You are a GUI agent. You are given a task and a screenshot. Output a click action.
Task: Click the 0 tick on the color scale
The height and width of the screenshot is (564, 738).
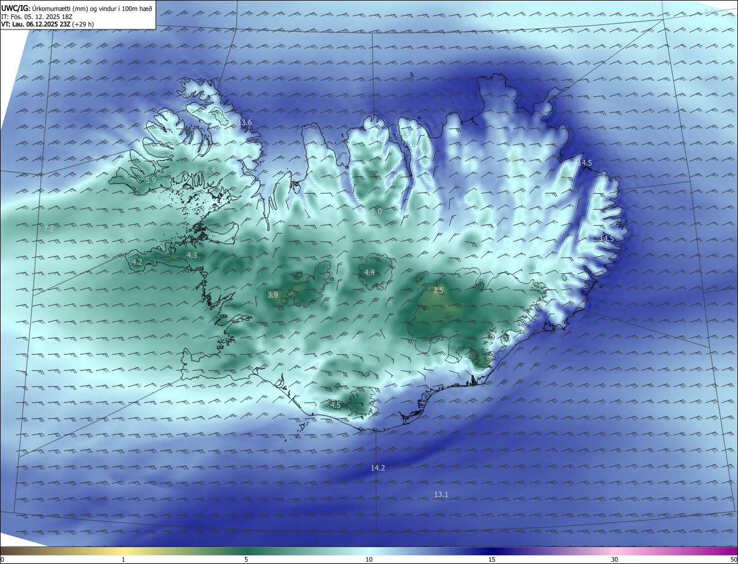2,560
